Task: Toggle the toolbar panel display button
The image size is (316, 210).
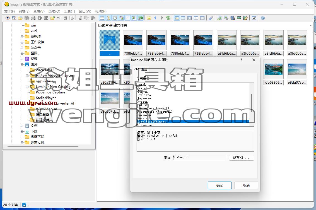Action: coord(102,18)
